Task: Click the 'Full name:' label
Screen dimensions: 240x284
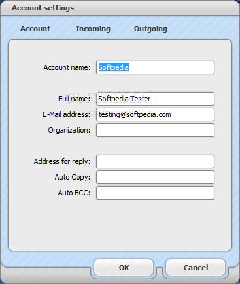Action: [x=74, y=99]
